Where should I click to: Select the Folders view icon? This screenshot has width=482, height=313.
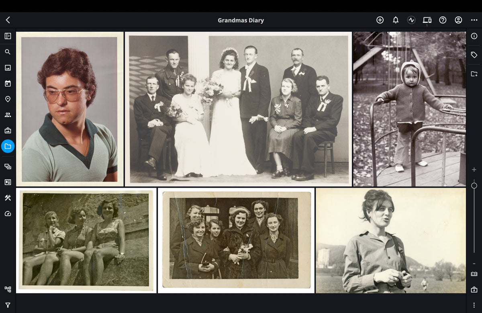pyautogui.click(x=8, y=146)
